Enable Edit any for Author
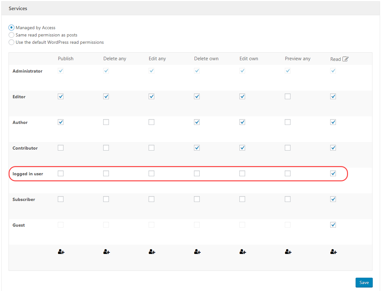Image resolution: width=381 pixels, height=291 pixels. point(151,122)
